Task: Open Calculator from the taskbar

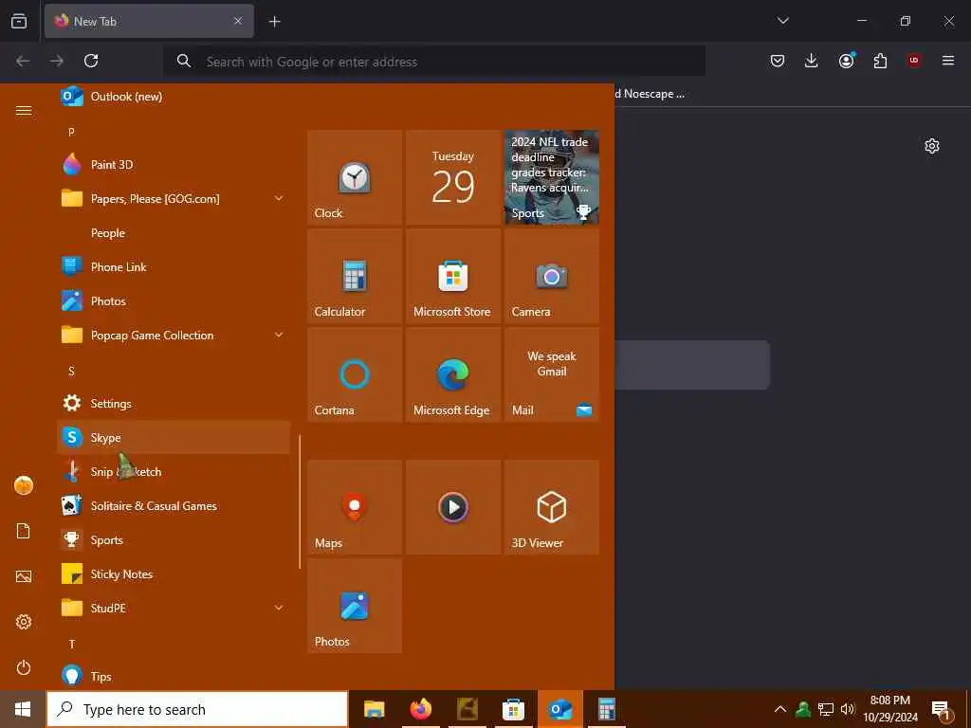Action: (606, 709)
